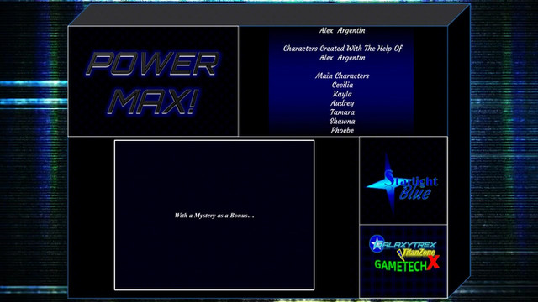Click the GameTech X logo
The height and width of the screenshot is (302, 538).
[407, 263]
